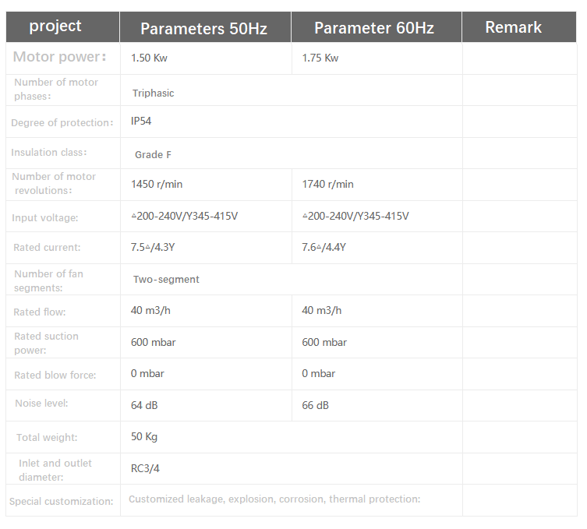Click the 'Parameter 60Hz' column header

pyautogui.click(x=374, y=29)
